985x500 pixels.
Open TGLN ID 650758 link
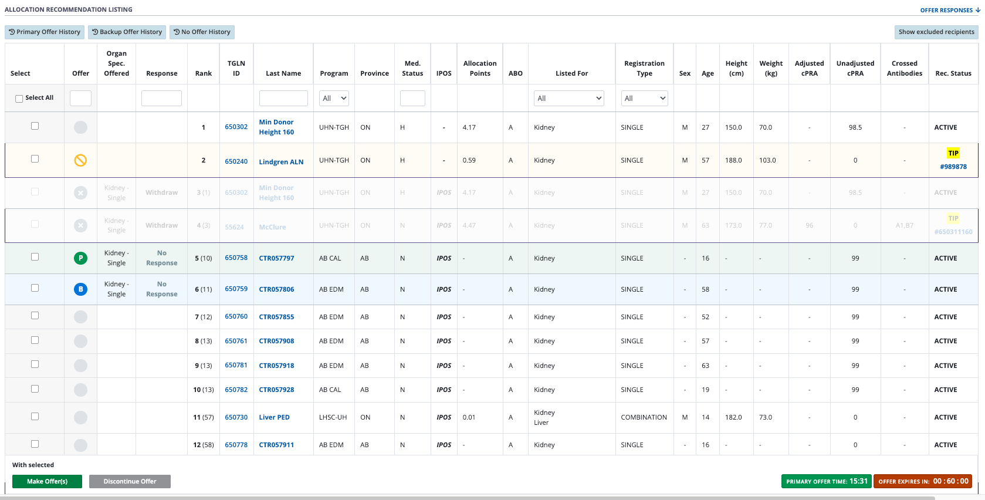click(x=236, y=258)
